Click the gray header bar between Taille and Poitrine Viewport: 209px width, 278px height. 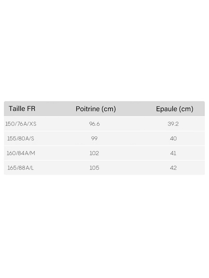tap(56, 109)
